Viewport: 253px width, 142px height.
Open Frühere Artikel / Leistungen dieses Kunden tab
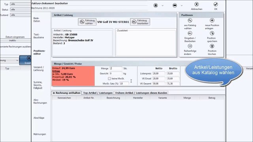[141, 93]
